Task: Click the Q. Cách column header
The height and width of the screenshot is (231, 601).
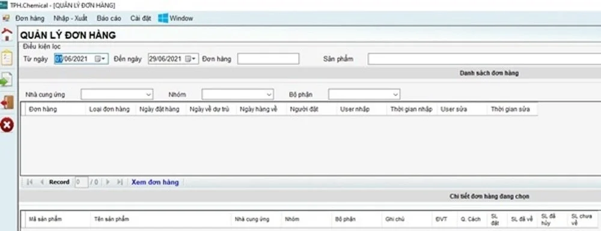Action: [472, 219]
